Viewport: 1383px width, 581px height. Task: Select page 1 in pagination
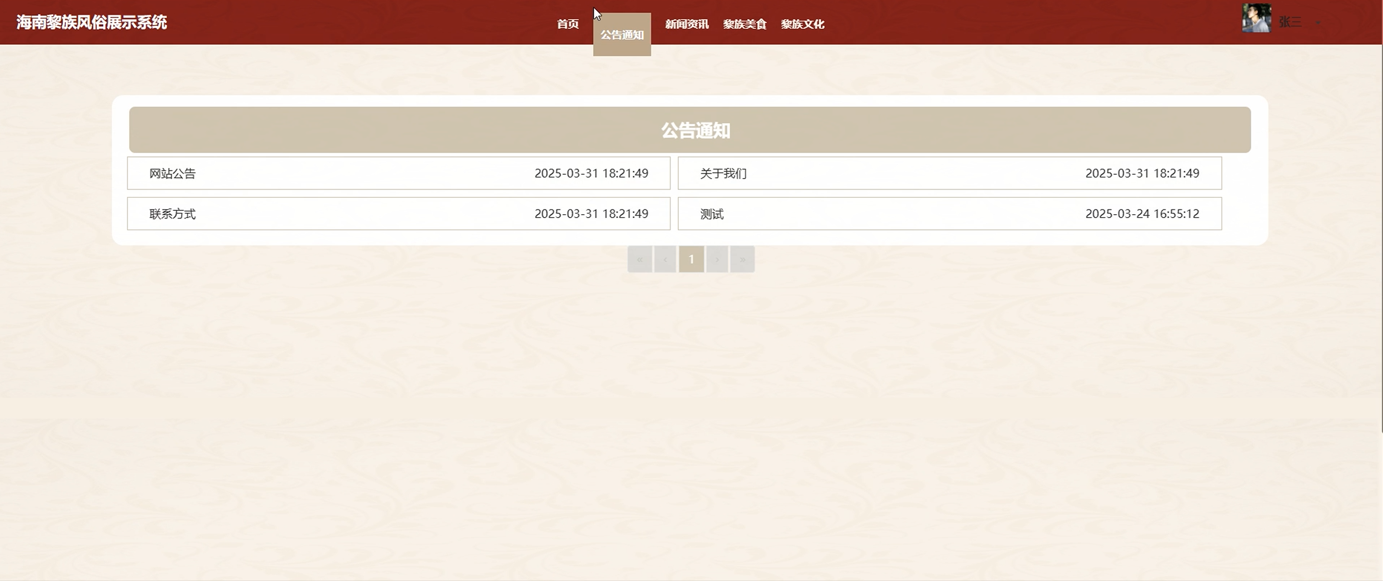[x=691, y=260]
